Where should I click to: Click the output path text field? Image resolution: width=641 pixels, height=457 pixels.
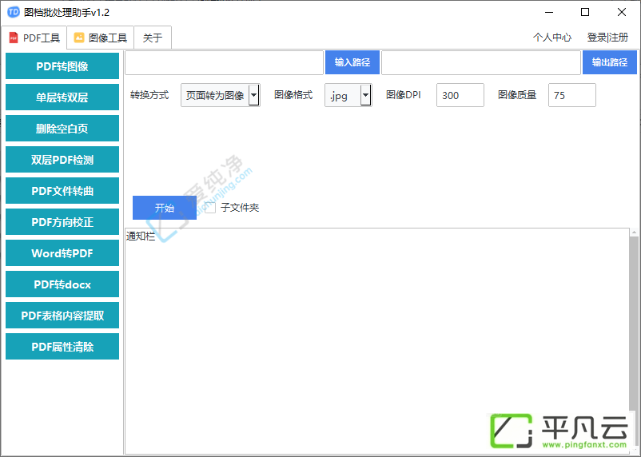481,62
